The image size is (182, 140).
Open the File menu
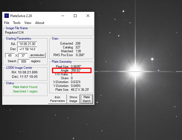tap(7, 23)
